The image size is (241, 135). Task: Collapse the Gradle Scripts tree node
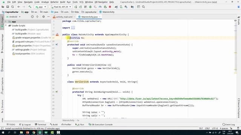coord(6,25)
